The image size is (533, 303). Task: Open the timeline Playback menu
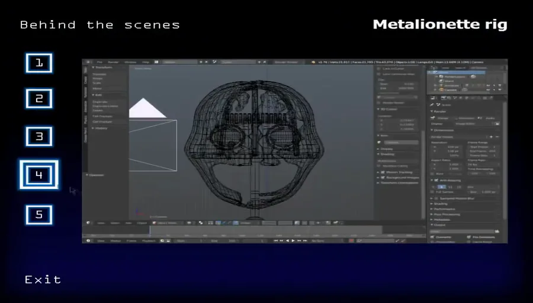(x=149, y=240)
